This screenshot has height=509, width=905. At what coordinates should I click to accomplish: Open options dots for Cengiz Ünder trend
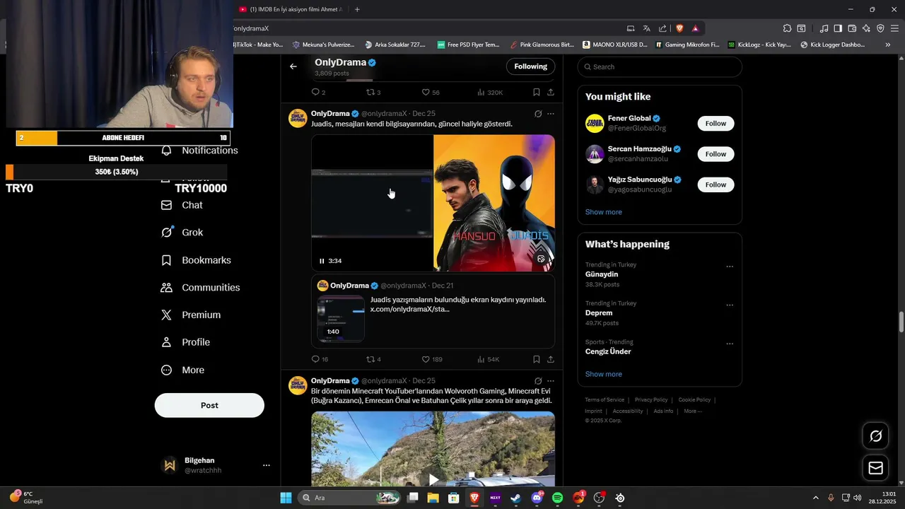[730, 344]
